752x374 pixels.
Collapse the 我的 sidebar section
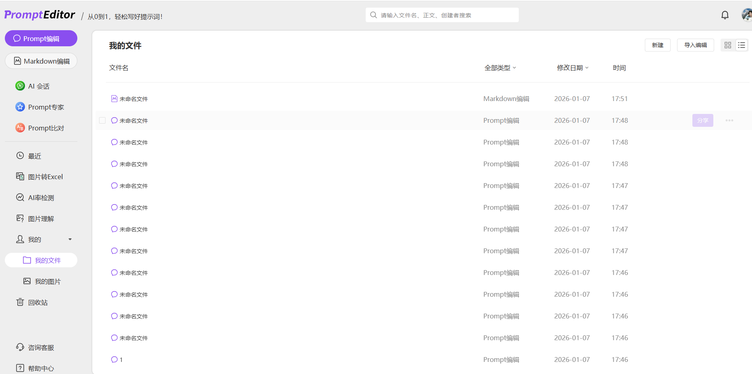[x=70, y=240]
